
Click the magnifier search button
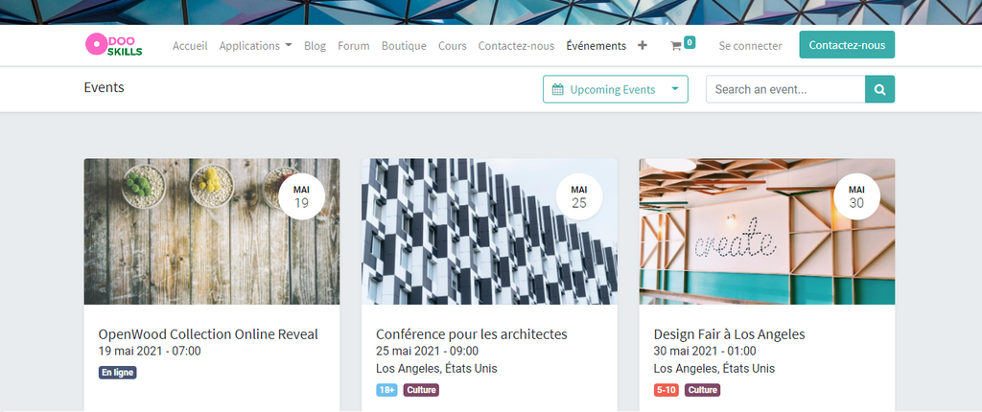click(879, 89)
